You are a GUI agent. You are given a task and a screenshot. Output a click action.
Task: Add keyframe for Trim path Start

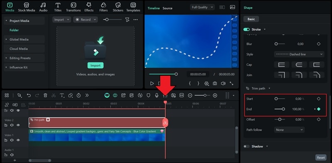[319, 99]
